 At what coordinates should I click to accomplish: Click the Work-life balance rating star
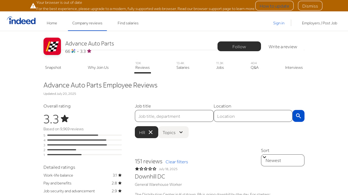(x=120, y=175)
